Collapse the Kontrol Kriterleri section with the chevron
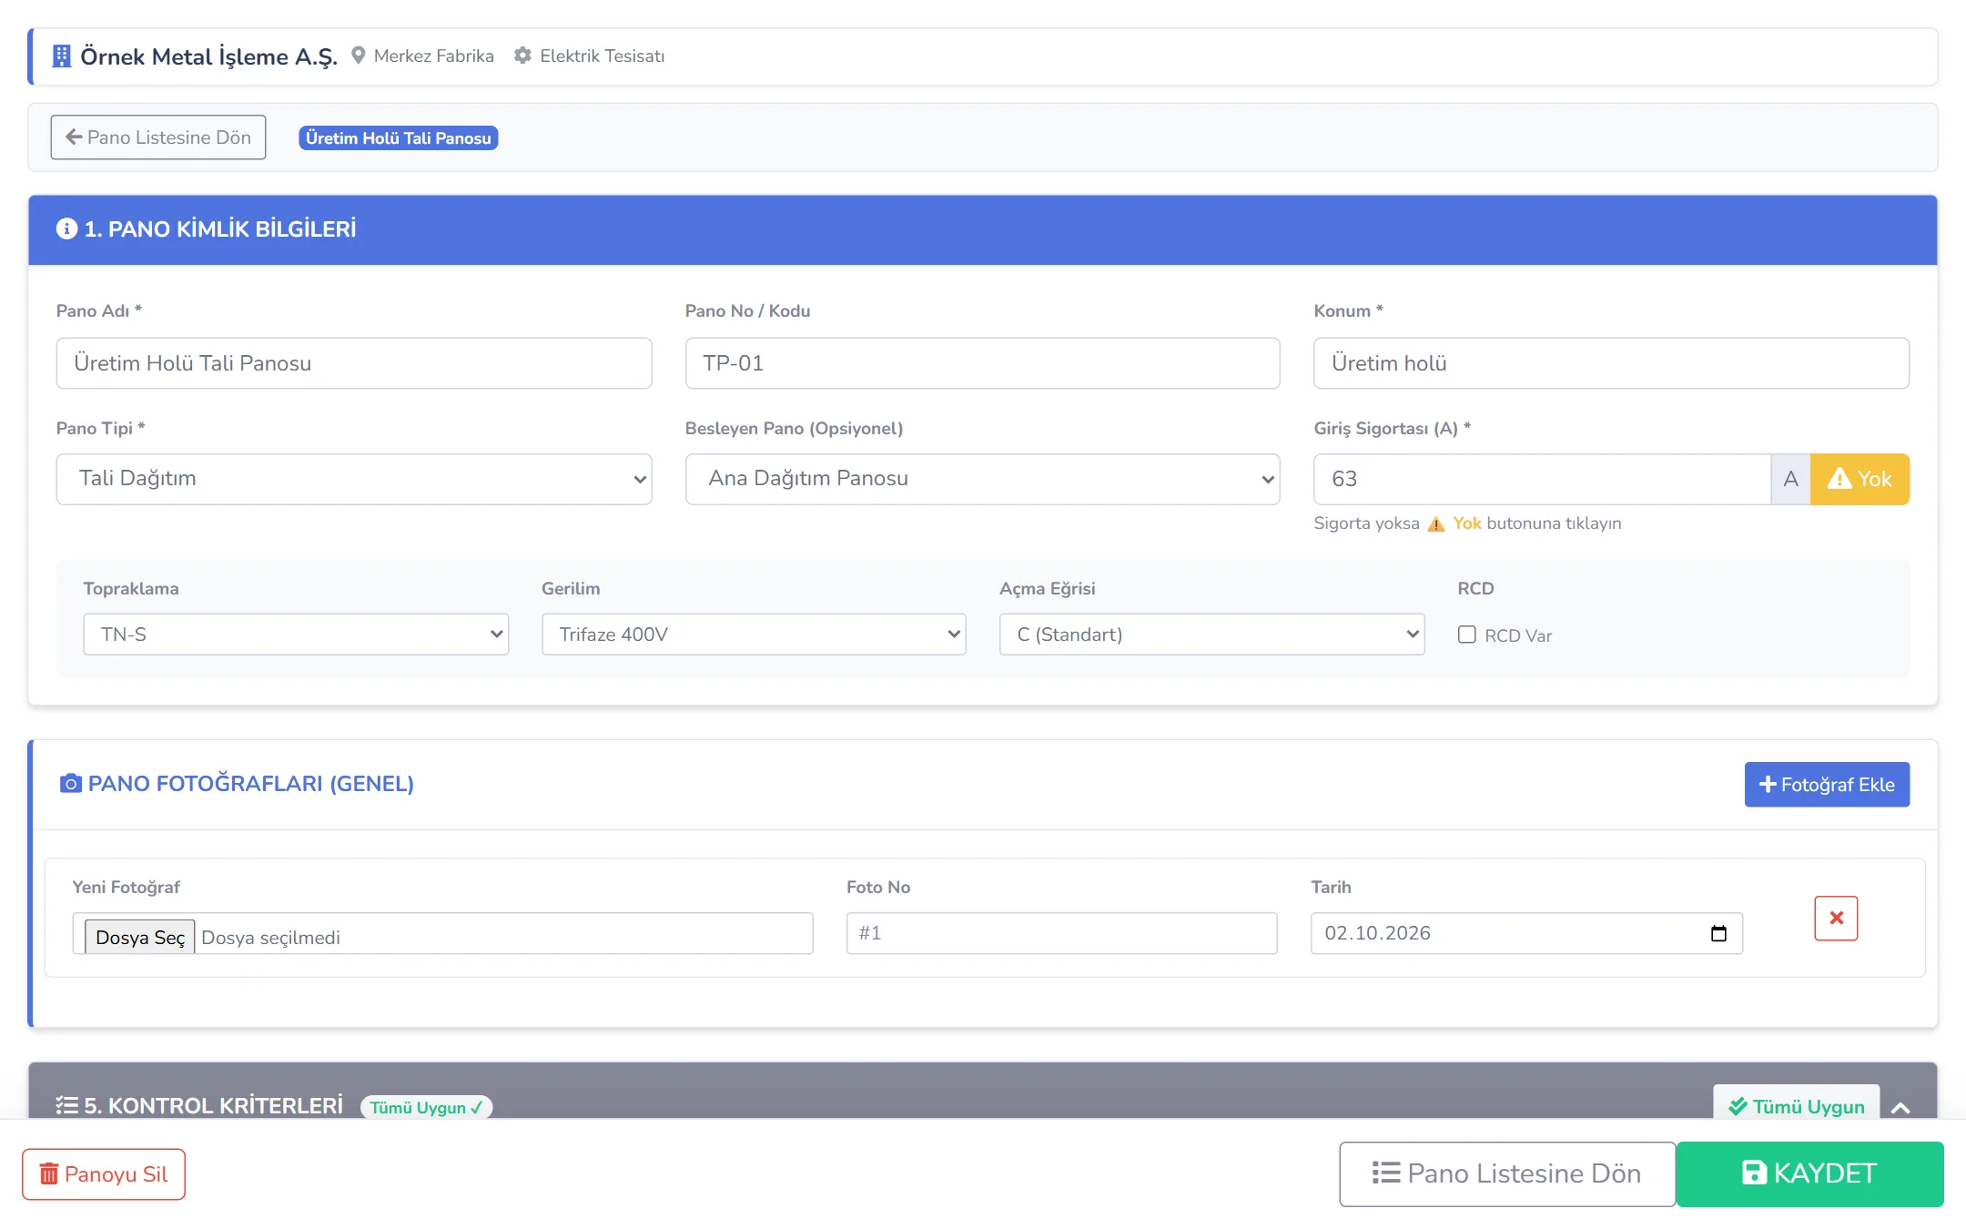This screenshot has height=1229, width=1966. [1900, 1107]
